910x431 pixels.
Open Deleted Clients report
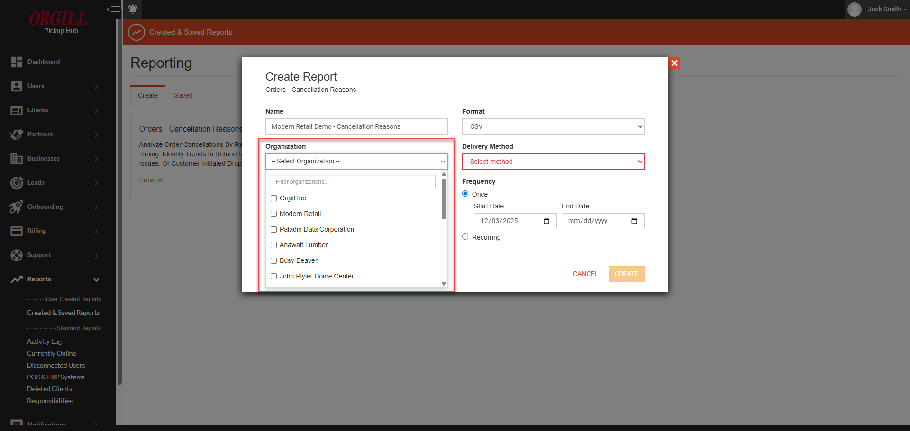(50, 389)
